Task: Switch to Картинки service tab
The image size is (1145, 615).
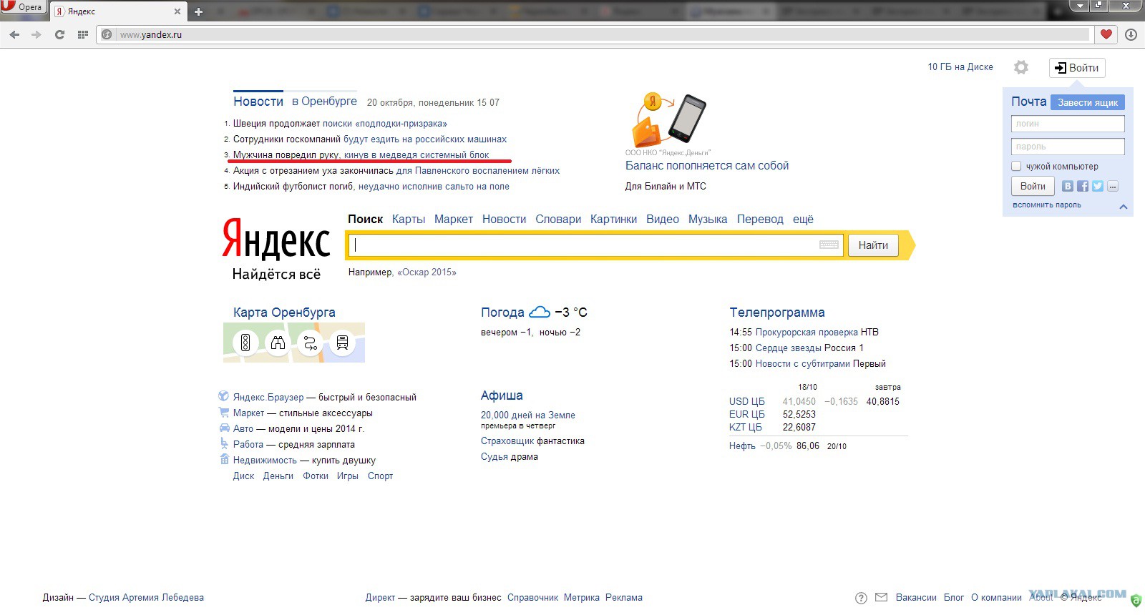Action: click(613, 220)
